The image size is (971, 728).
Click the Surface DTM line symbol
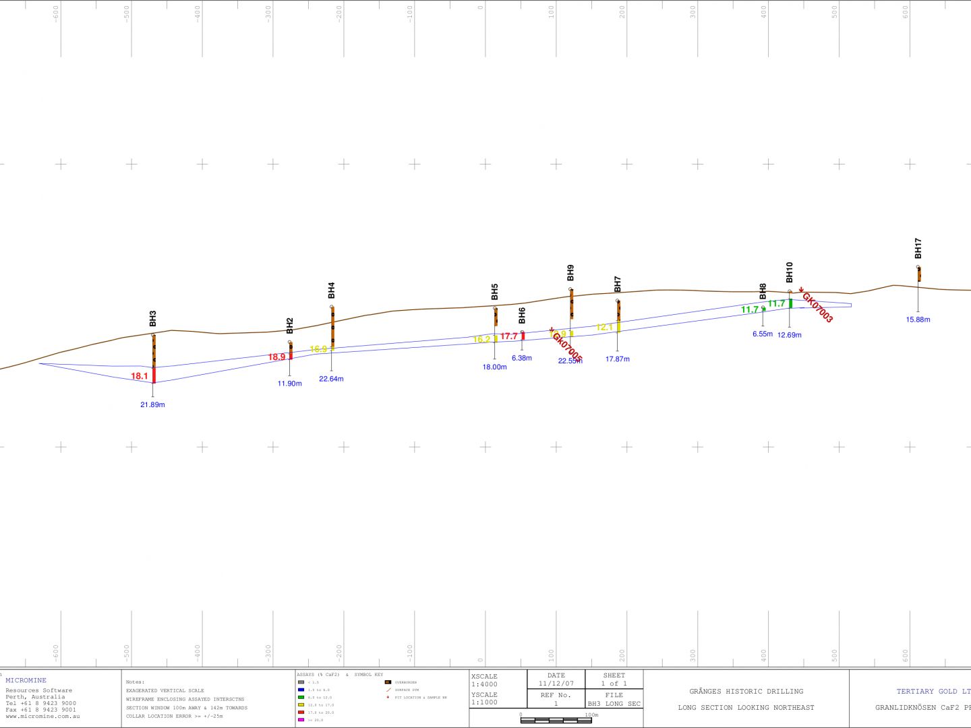click(388, 690)
